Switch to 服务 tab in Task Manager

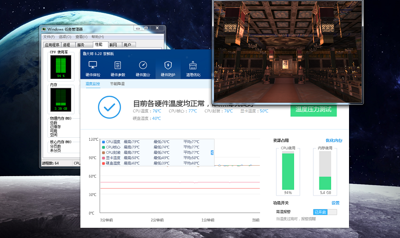(84, 45)
